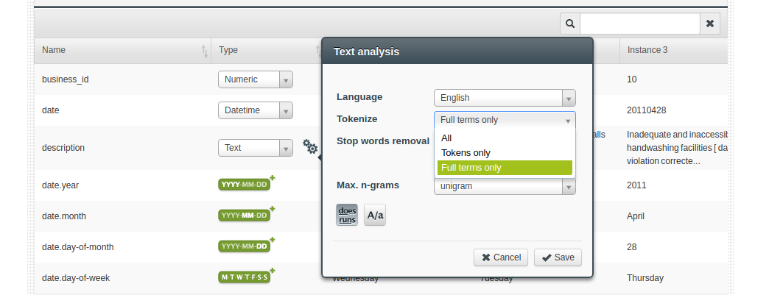
Task: Click the date.month YYYY-MM-DD badge icon
Action: pyautogui.click(x=245, y=216)
